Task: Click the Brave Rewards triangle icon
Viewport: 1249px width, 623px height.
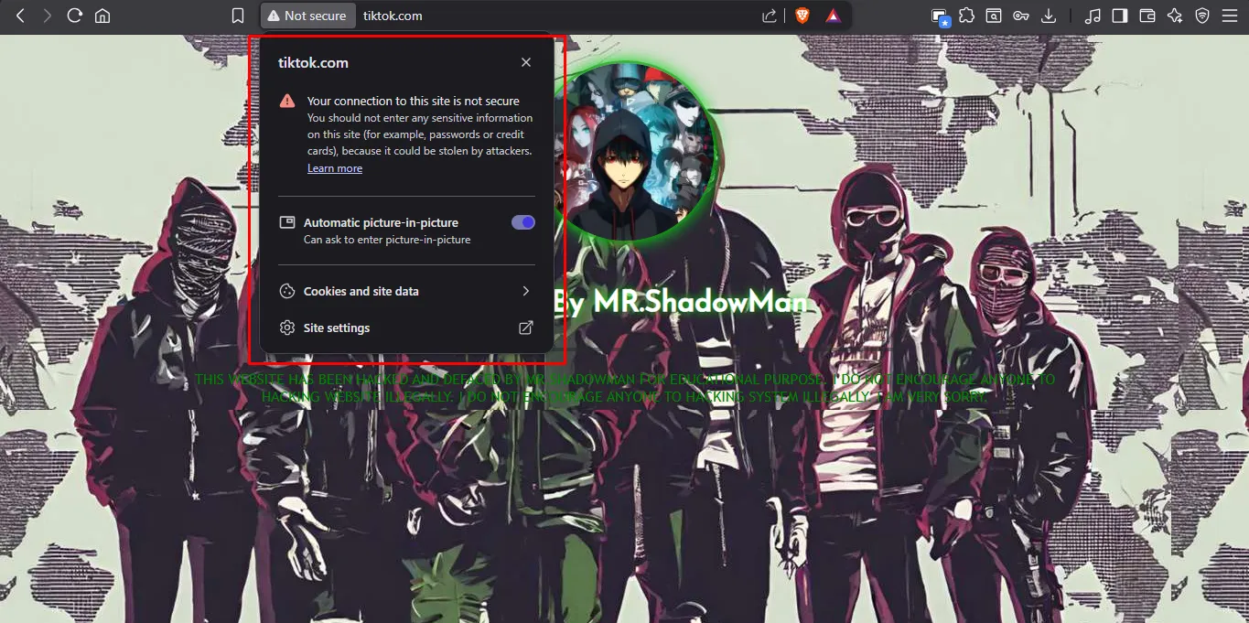Action: coord(833,16)
